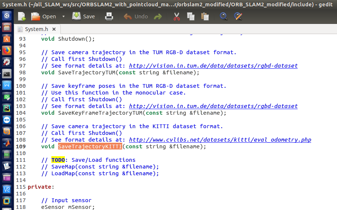Create a new document with the toolbar icon

click(22, 16)
